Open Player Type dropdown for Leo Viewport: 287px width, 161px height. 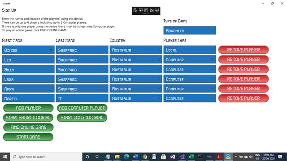[x=190, y=59]
